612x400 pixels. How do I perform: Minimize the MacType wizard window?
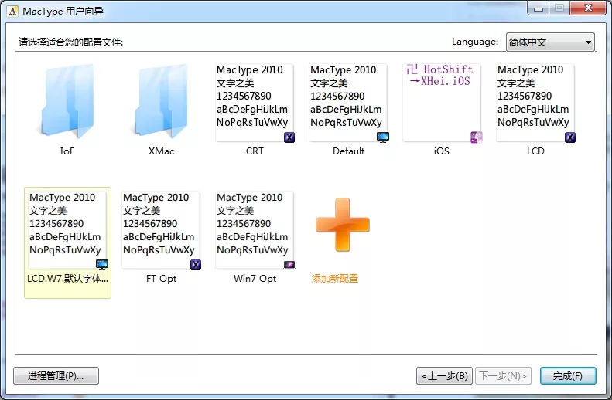pos(538,8)
